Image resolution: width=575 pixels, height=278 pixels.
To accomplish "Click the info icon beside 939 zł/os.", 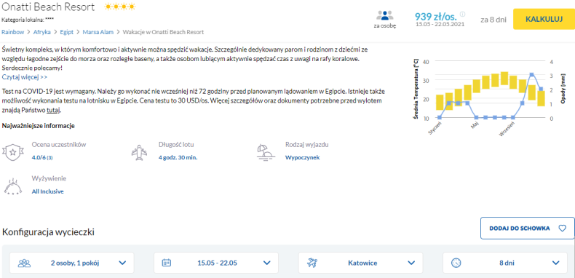I will pos(462,15).
